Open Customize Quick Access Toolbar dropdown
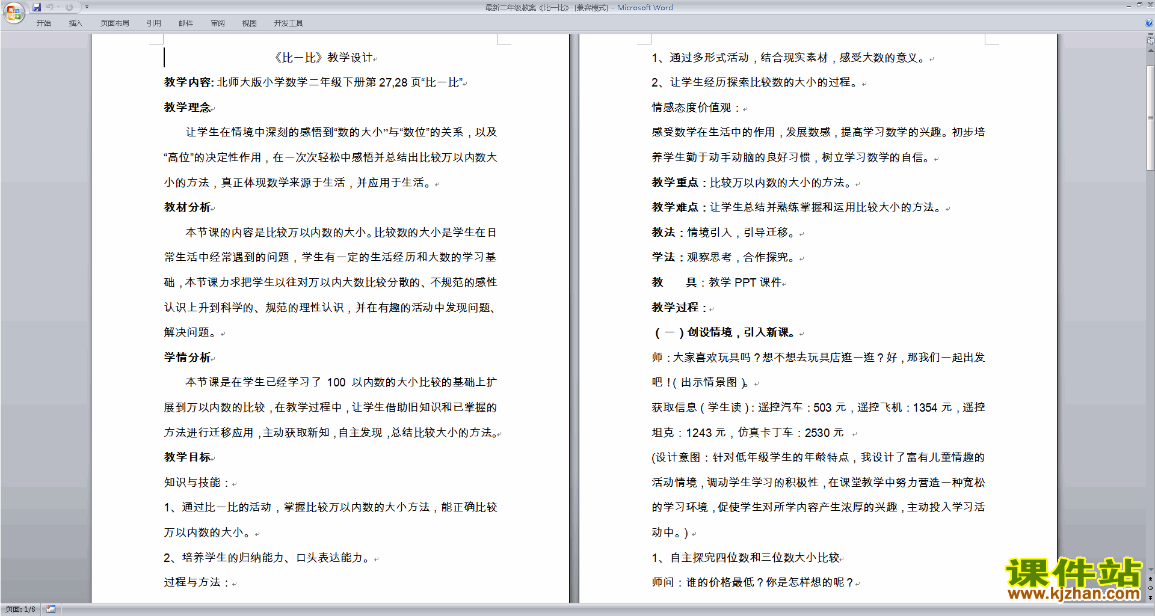The width and height of the screenshot is (1155, 616). 87,7
